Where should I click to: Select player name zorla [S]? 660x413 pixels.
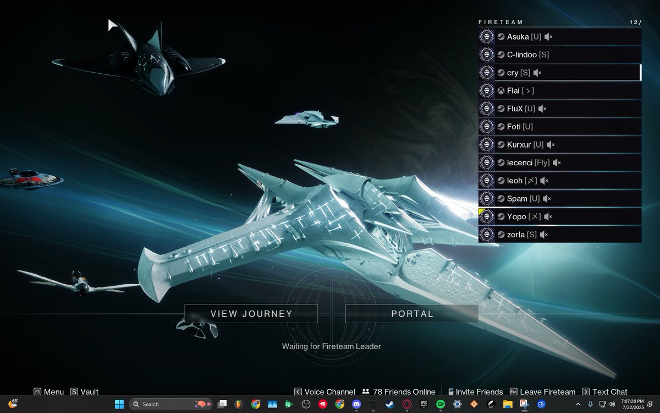(x=522, y=235)
